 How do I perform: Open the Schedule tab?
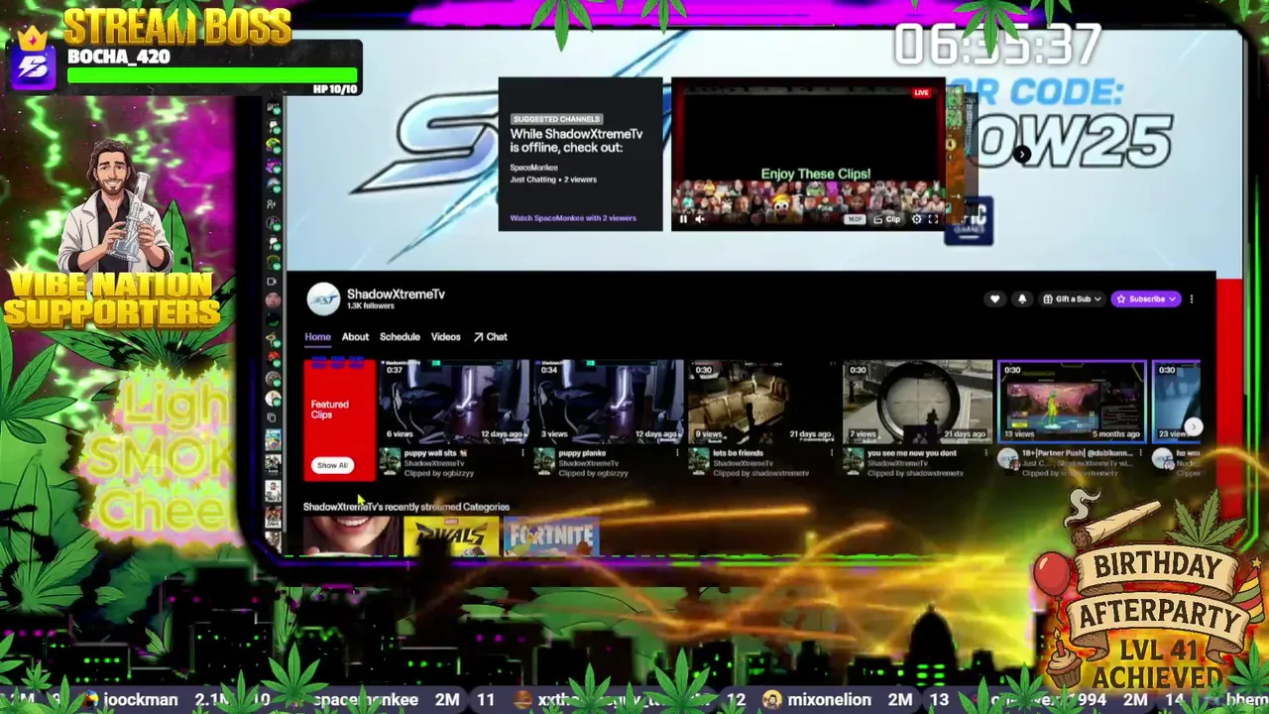[400, 337]
